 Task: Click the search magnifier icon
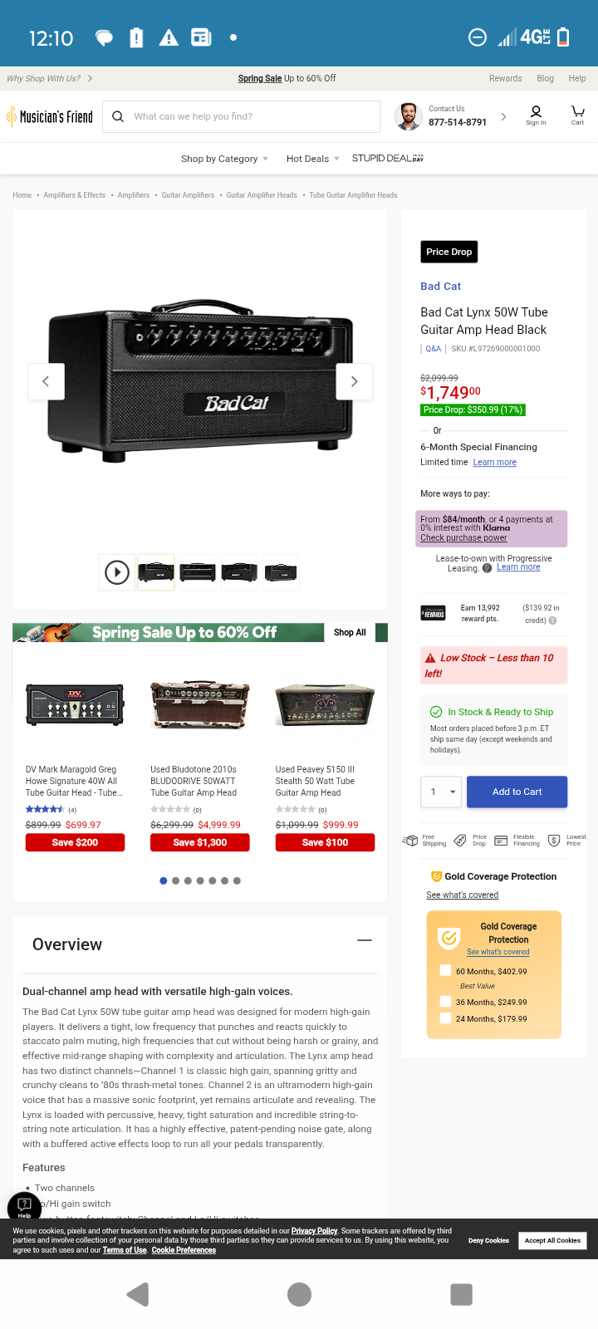coord(118,116)
